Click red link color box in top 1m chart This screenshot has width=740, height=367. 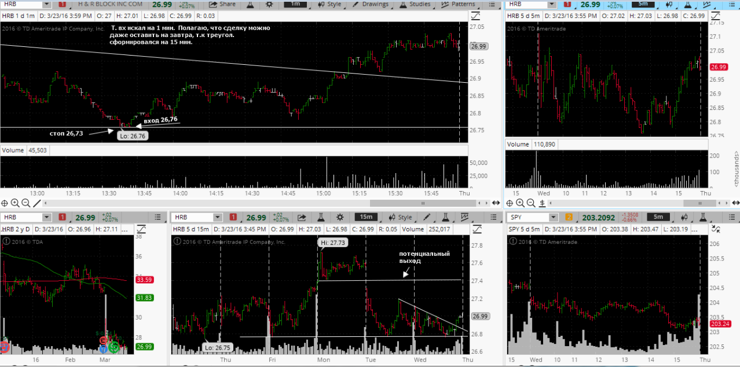[x=62, y=4]
